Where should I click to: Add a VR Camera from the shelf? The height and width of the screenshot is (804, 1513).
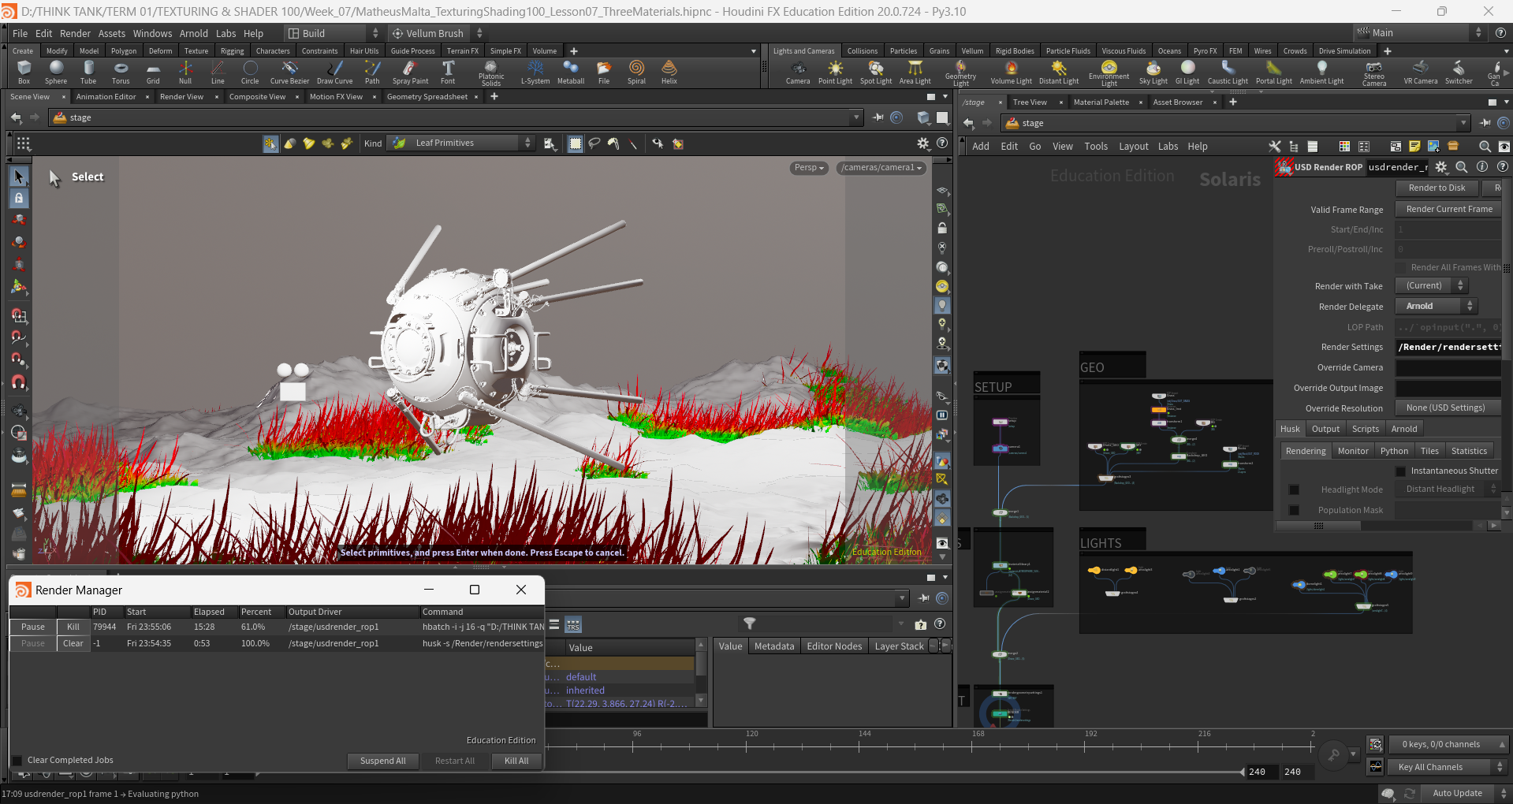[1420, 72]
